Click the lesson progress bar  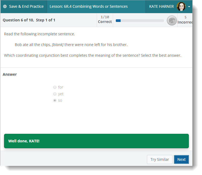tap(139, 20)
